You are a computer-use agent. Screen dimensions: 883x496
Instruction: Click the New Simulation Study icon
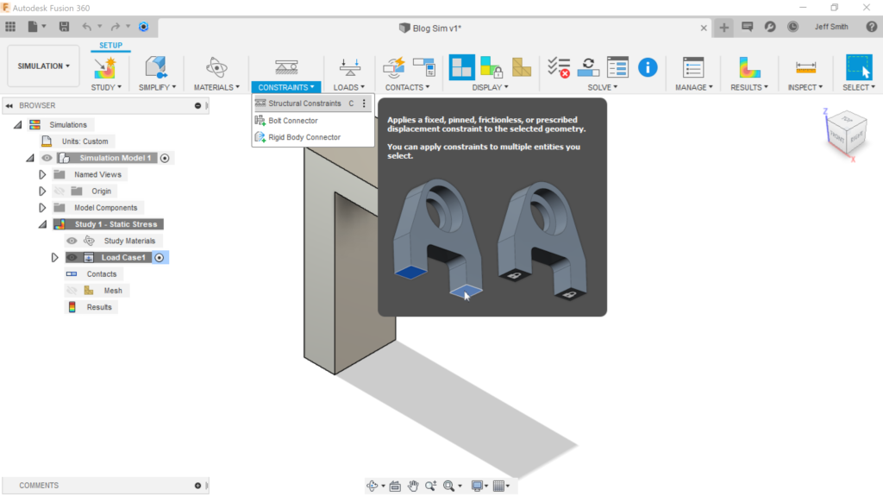pos(104,67)
